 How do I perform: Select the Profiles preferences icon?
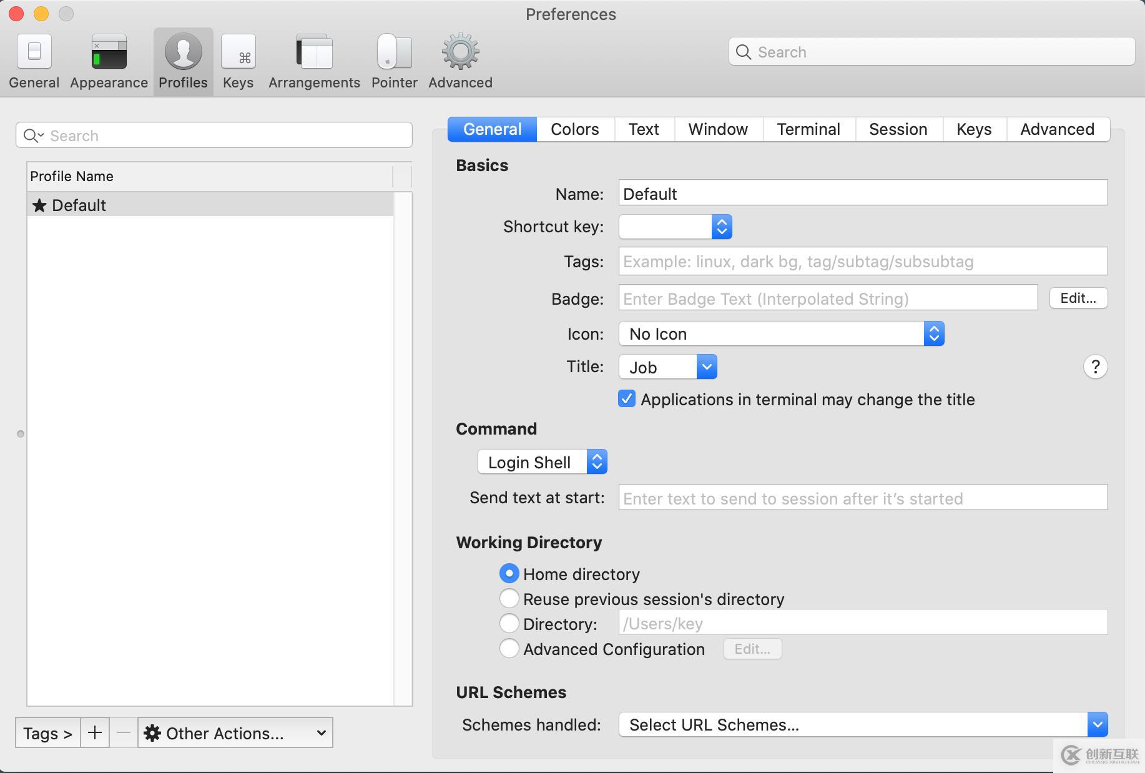(182, 59)
